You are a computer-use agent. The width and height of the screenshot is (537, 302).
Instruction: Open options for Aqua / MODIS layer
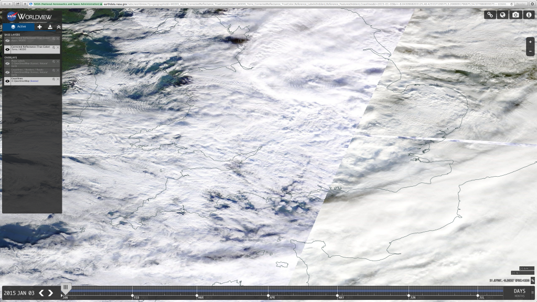[54, 39]
